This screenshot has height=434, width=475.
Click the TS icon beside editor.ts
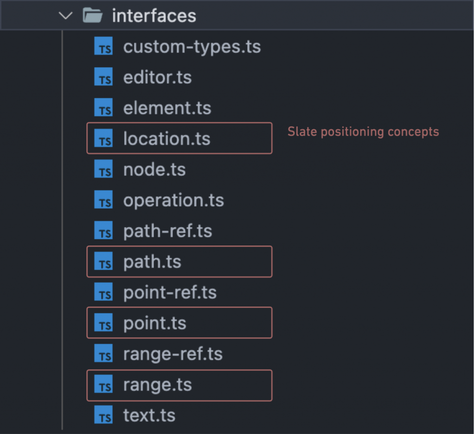point(103,77)
